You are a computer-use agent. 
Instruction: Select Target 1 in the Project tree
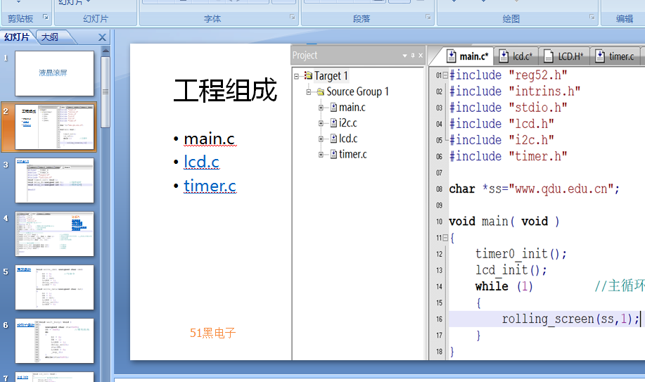point(331,76)
